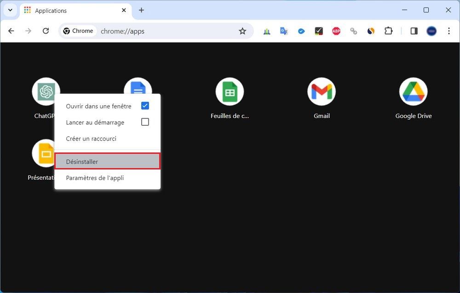Screen dimensions: 460x293
Task: Open a new tab with plus button
Action: pos(141,10)
